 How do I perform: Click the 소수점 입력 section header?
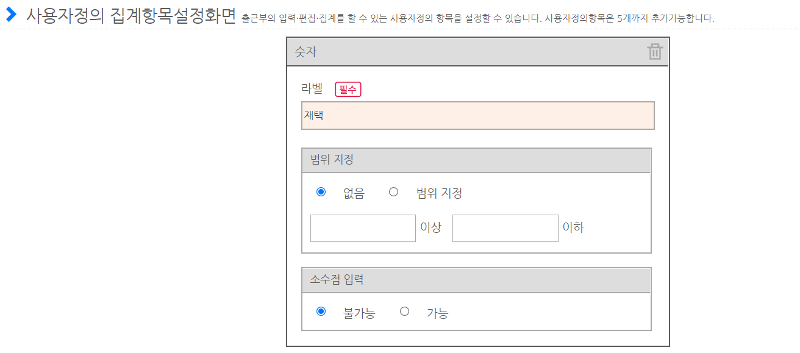[476, 280]
